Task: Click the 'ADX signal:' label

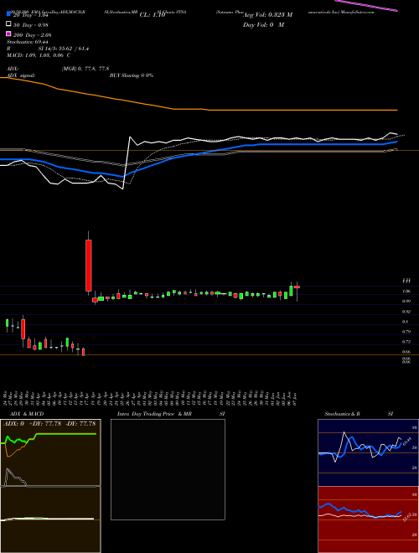Action: tap(21, 75)
